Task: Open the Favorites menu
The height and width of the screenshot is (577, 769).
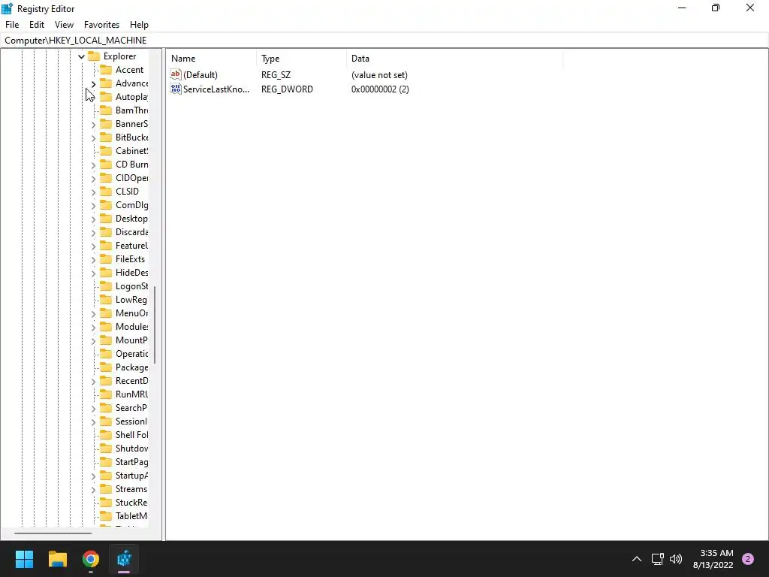Action: 101,25
